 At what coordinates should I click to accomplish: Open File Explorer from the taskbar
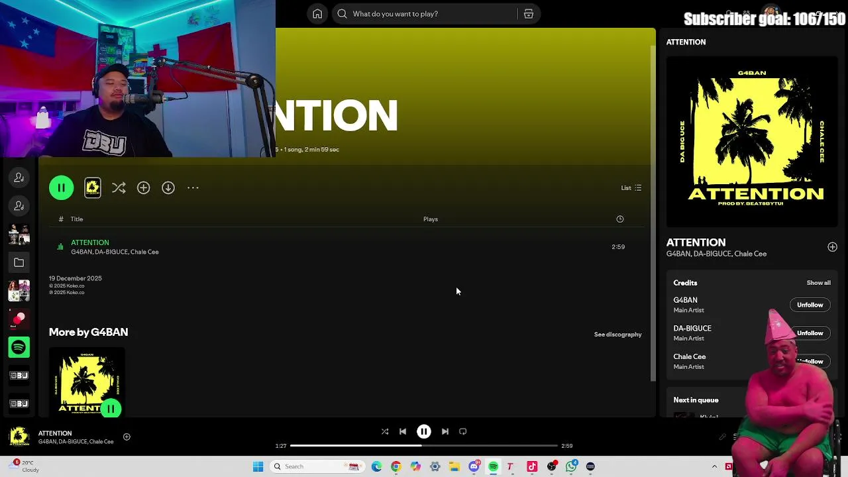(454, 466)
